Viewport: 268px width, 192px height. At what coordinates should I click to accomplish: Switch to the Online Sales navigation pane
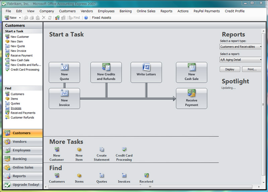(23, 168)
